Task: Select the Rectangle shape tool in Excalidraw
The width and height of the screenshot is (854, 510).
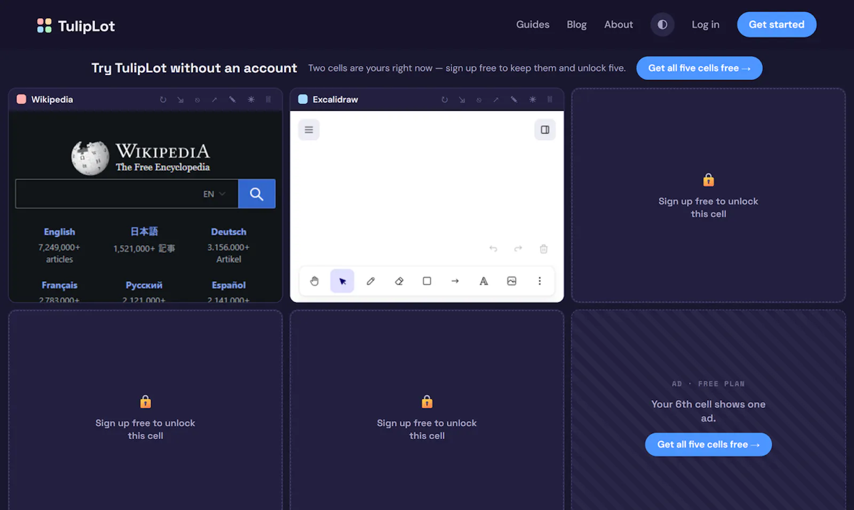Action: [x=427, y=281]
